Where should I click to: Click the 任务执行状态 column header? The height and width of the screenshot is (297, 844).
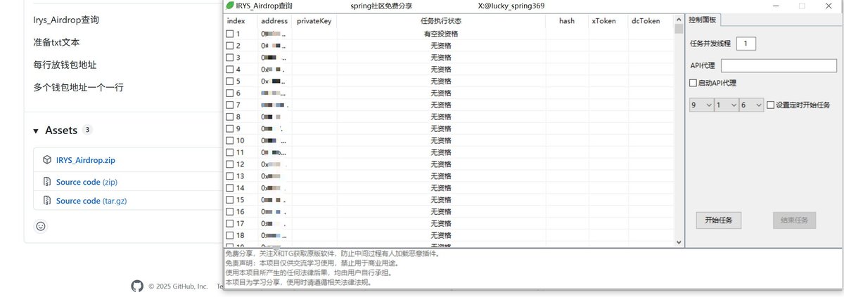tap(441, 21)
